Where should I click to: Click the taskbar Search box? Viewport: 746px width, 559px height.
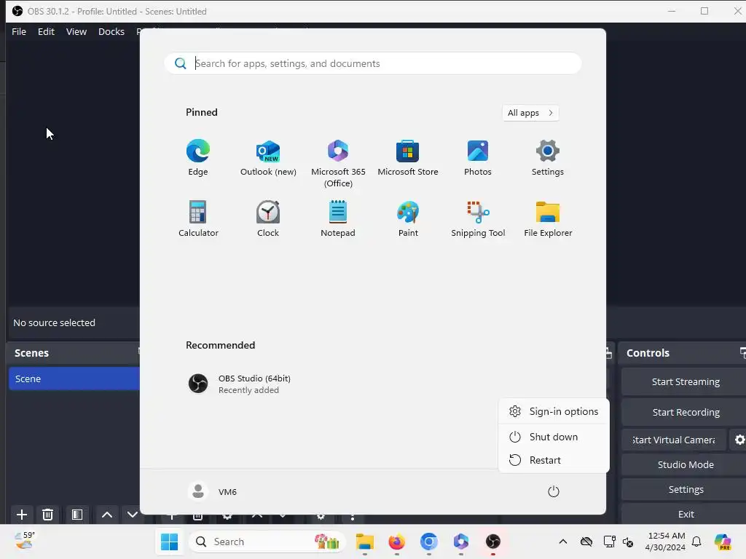267,542
